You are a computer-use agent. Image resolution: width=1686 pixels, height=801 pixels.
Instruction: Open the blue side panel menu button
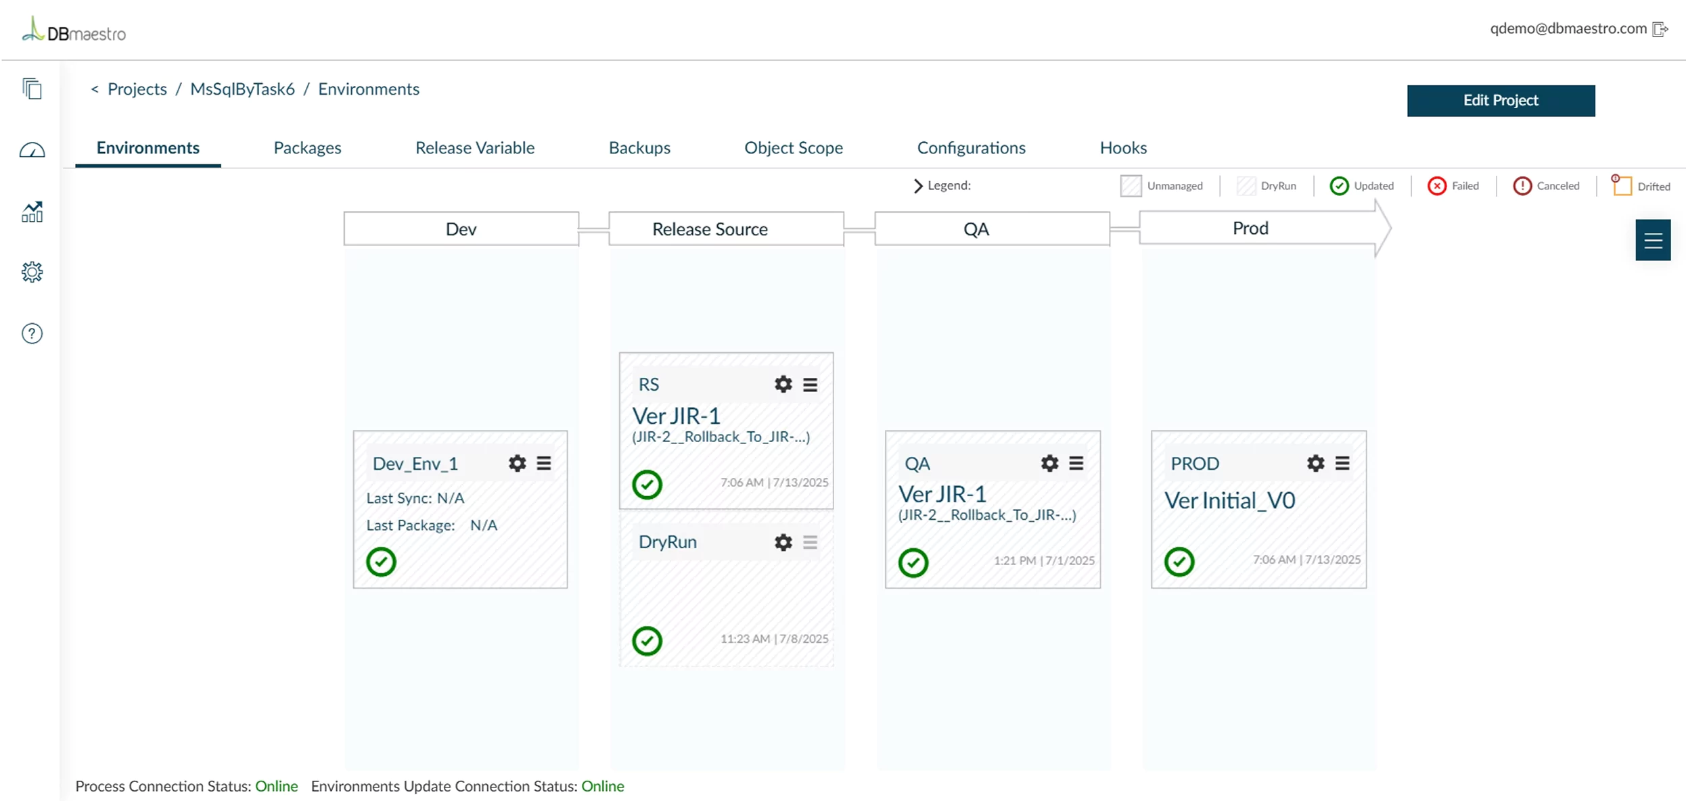(1653, 240)
